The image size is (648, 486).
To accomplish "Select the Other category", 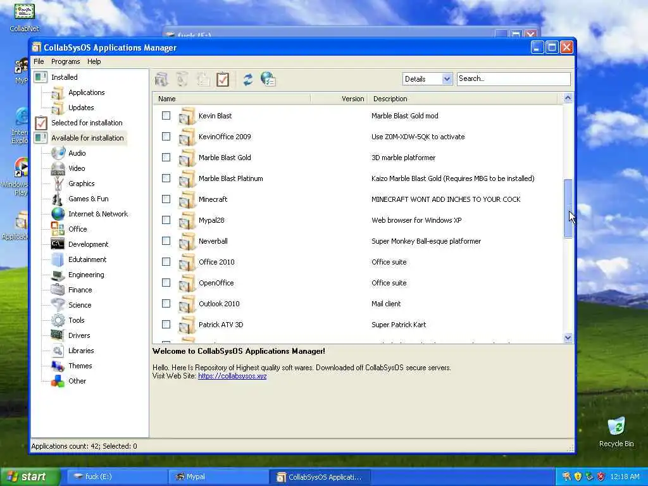I will [x=77, y=381].
